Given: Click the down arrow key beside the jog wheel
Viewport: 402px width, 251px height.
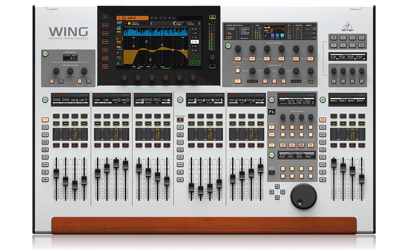Looking at the screenshot, I should tap(277, 197).
